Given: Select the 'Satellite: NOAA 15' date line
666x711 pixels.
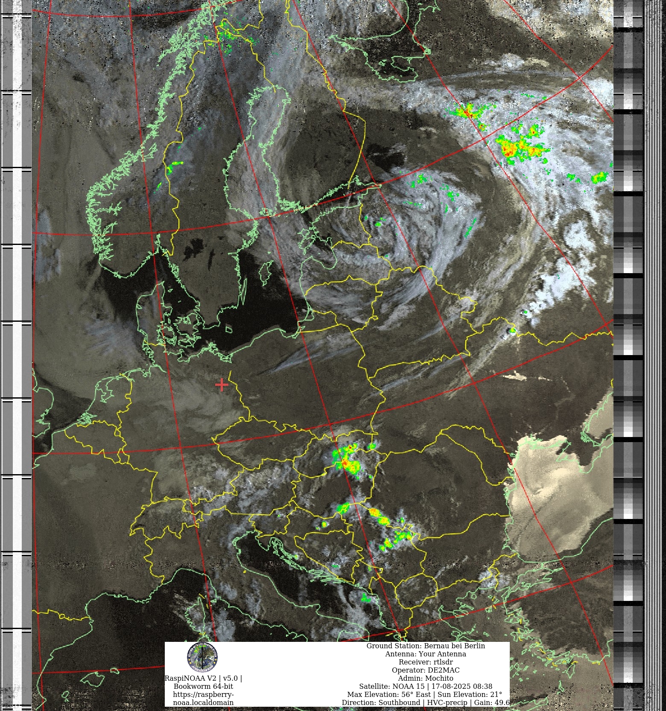Looking at the screenshot, I should tap(426, 686).
